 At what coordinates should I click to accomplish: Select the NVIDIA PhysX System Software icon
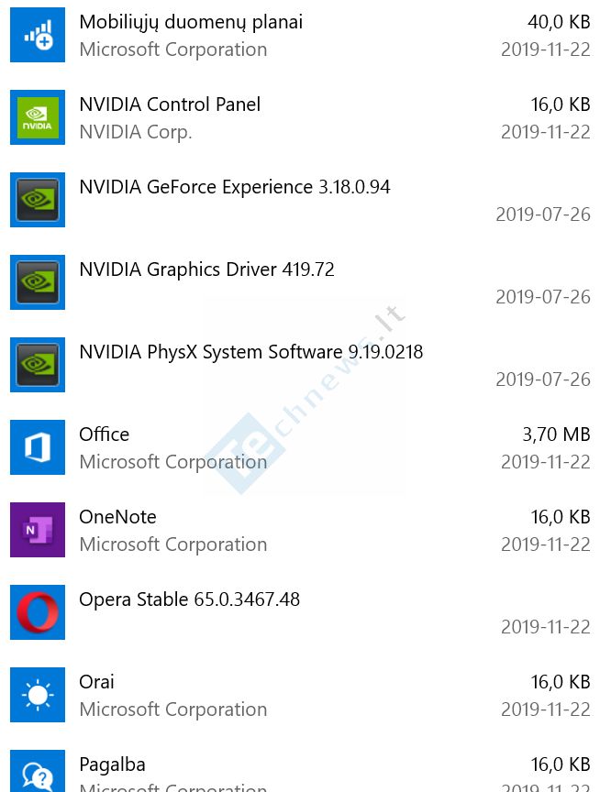point(38,365)
